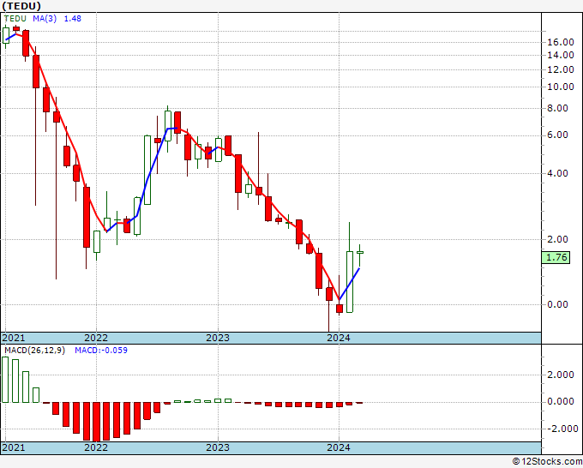Click 2021 on the price chart timeline
583x468 pixels.
(14, 338)
